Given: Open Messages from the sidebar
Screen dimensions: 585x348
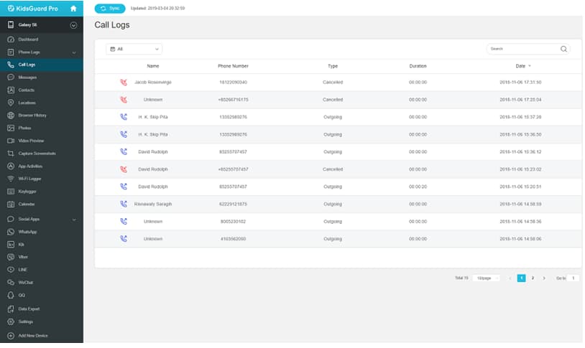Looking at the screenshot, I should pos(27,77).
